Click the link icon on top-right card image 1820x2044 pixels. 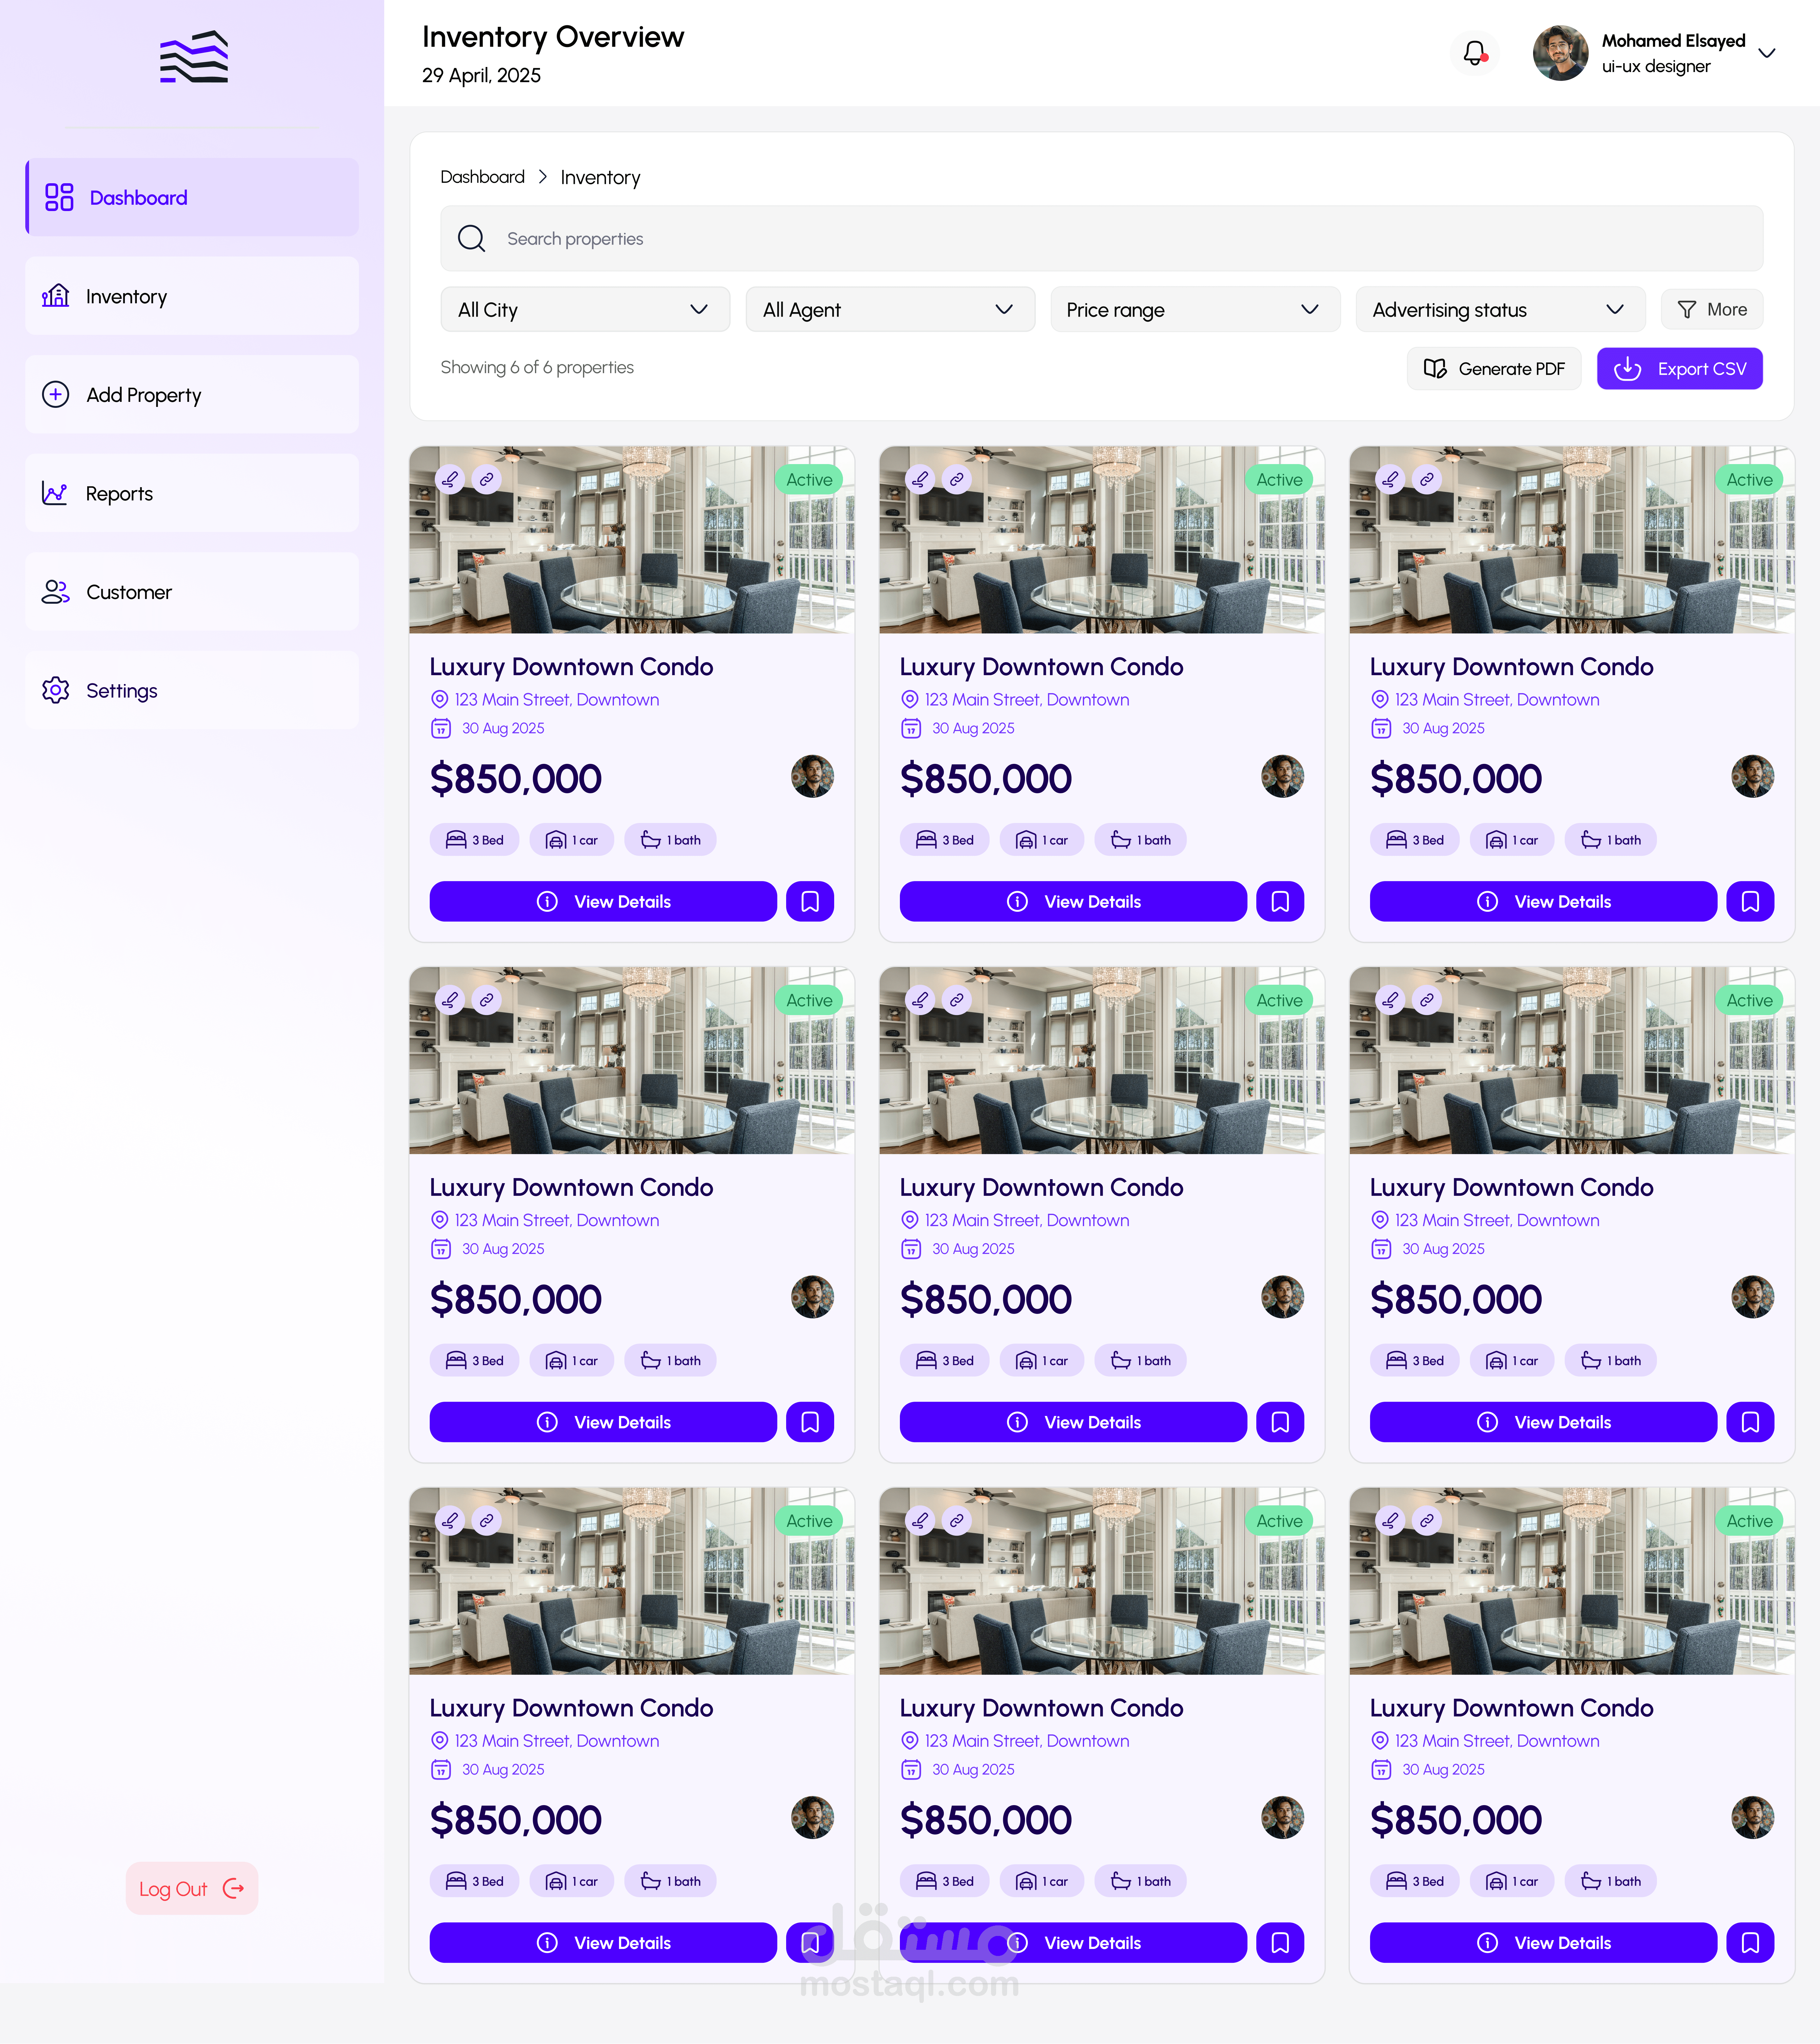pos(1427,480)
